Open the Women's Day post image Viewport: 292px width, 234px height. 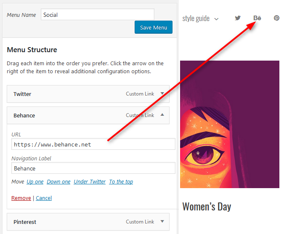[x=230, y=124]
